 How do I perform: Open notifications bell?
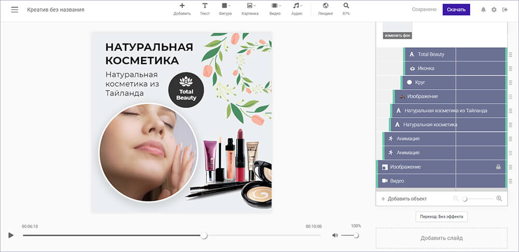(483, 9)
